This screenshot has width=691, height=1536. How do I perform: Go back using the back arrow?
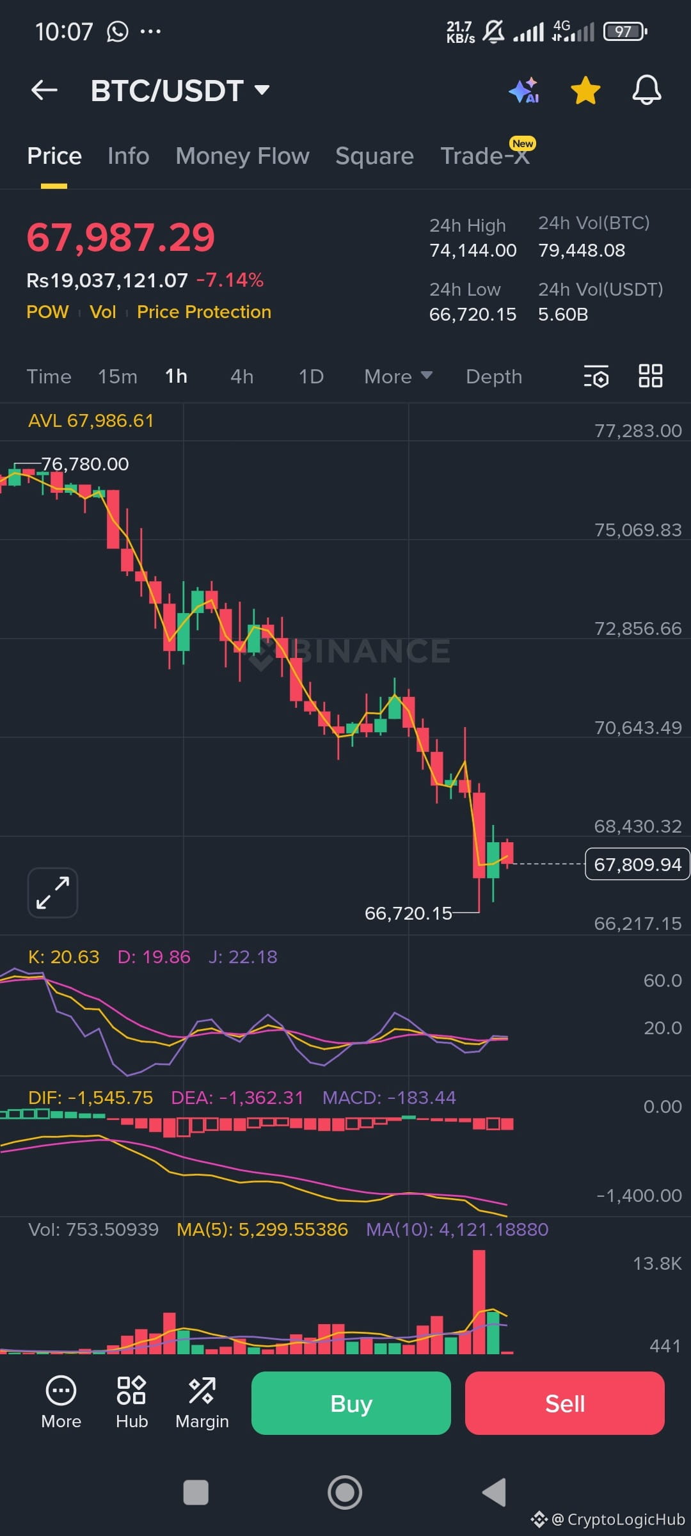click(44, 90)
